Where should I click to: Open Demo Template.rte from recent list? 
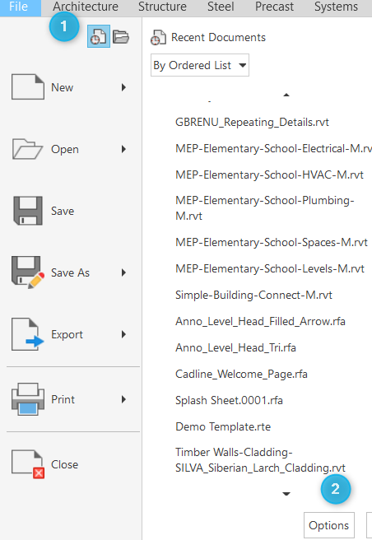(223, 426)
